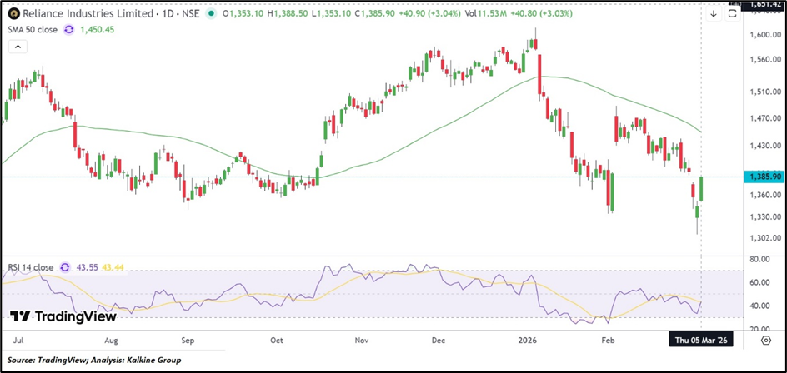Click the purple icon beside SMA 50 close

(68, 29)
